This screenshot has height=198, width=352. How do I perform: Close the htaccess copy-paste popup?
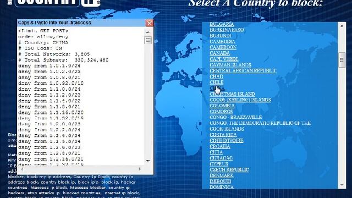tap(150, 23)
